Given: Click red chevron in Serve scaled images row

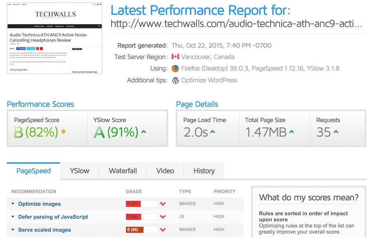Looking at the screenshot, I should [163, 230].
